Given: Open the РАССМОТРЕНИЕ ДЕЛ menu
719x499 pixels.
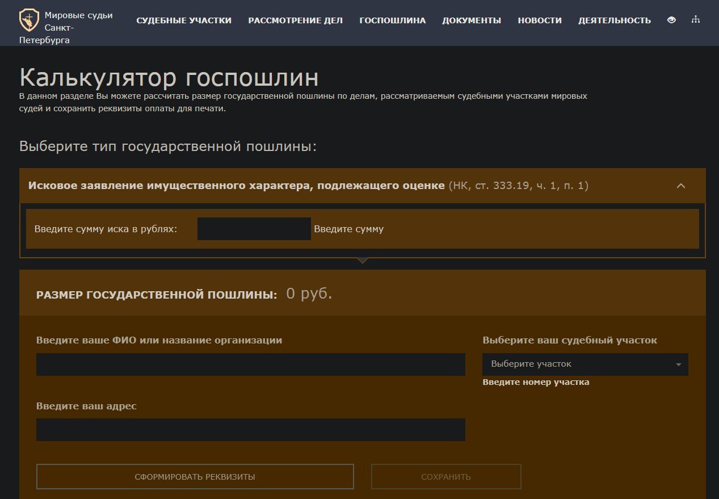Looking at the screenshot, I should click(x=295, y=20).
